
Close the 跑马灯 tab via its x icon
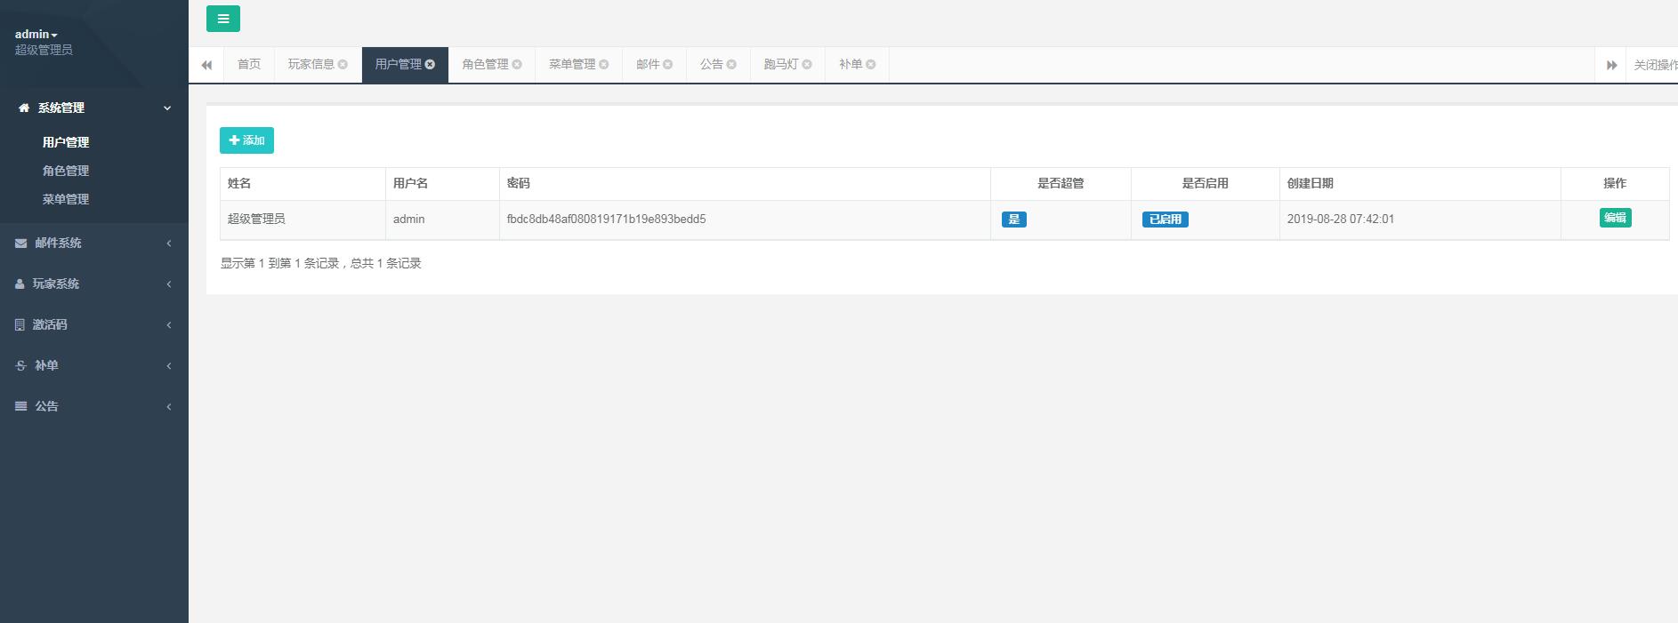tap(807, 65)
